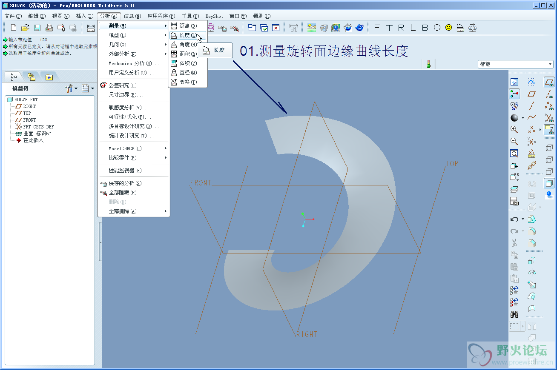Screen dimensions: 557x370
Task: Expand the undo history dropdown arrow
Action: pyautogui.click(x=523, y=219)
